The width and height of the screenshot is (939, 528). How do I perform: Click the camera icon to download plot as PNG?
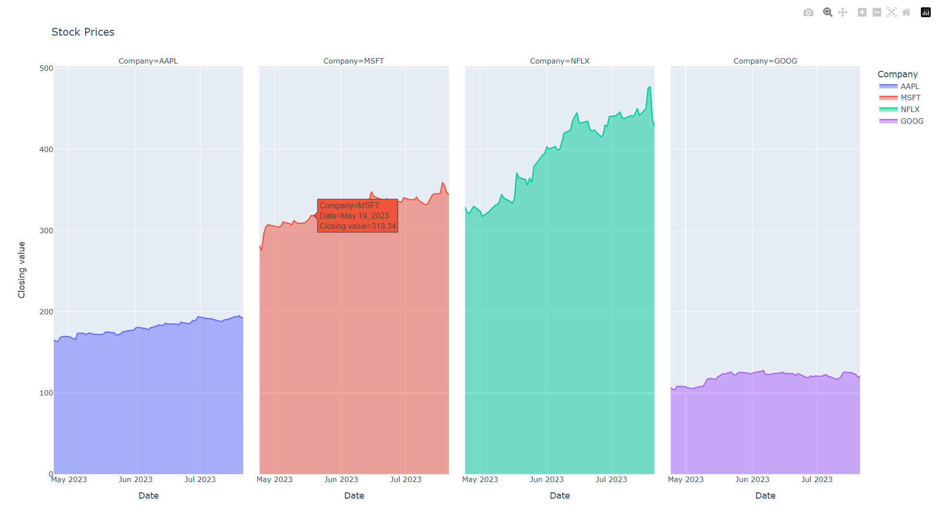tap(808, 12)
